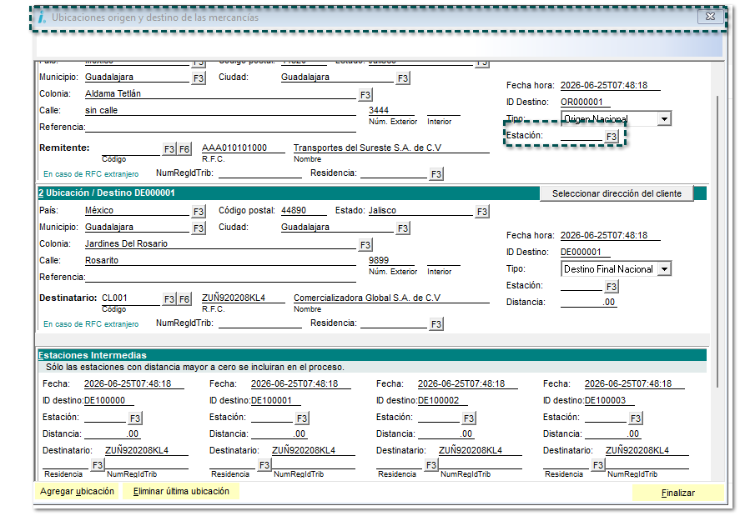The image size is (740, 516).
Task: Click the Estaciones Intermedias section header
Action: 372,355
